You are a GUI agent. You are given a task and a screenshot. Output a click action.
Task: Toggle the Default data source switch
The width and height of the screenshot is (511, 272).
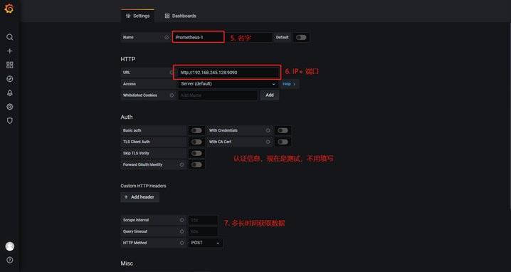(301, 37)
